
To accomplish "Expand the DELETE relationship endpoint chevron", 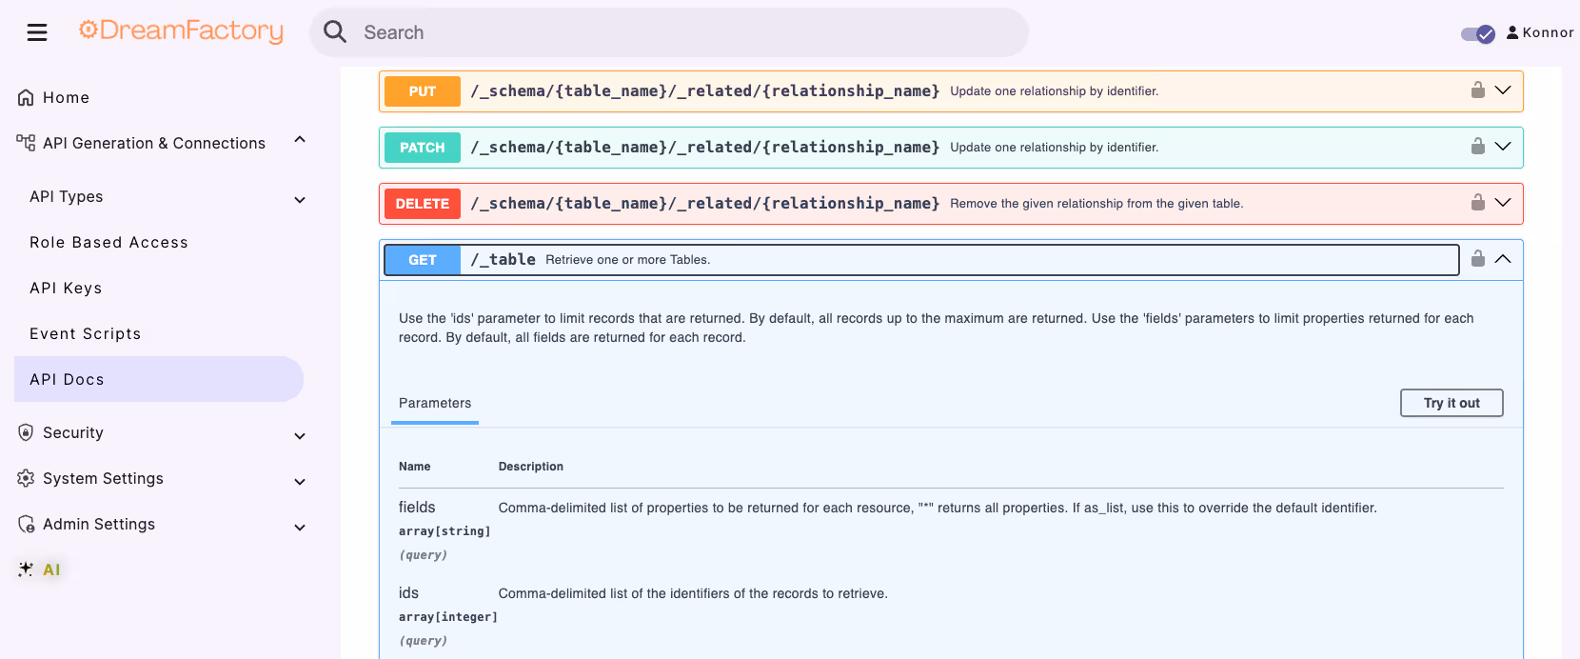I will click(1503, 203).
